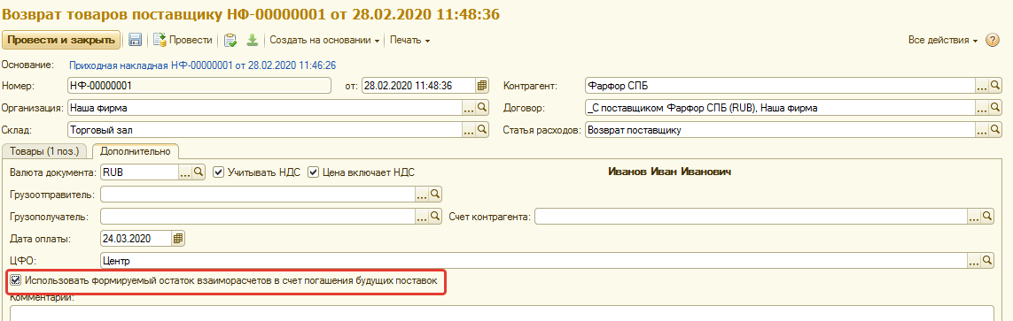Open calendar picker next to document date

pyautogui.click(x=482, y=86)
